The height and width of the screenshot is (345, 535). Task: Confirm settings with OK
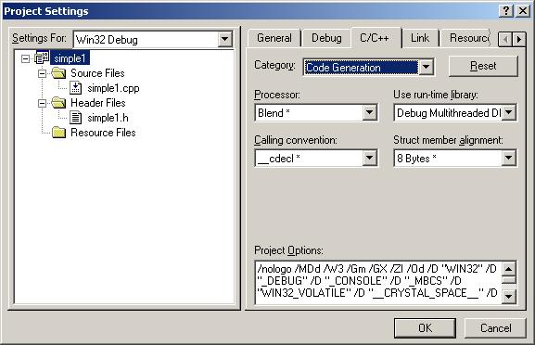coord(426,328)
